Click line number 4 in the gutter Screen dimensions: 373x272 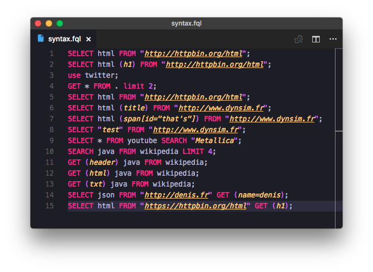pos(52,86)
